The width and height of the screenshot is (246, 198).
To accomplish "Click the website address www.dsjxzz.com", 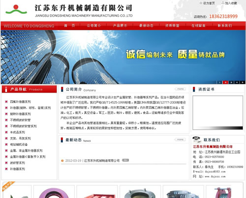I will click(x=215, y=176).
